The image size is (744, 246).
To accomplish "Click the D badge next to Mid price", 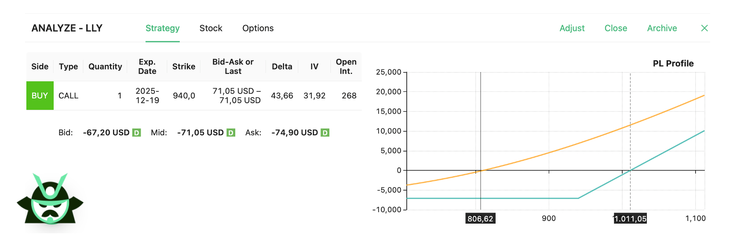I will pos(231,133).
